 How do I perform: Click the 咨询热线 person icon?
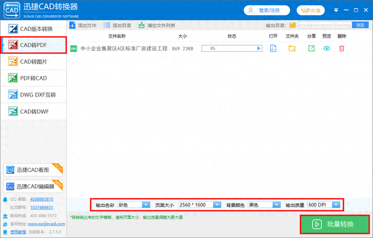5,216
